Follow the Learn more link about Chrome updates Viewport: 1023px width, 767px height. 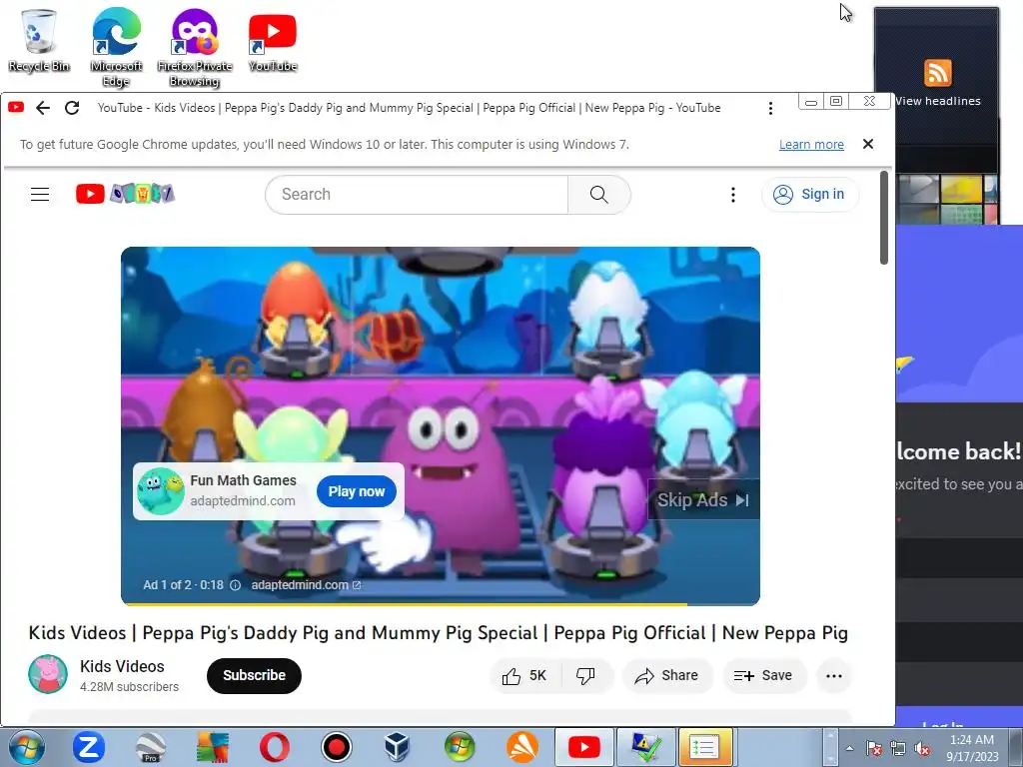[x=811, y=144]
